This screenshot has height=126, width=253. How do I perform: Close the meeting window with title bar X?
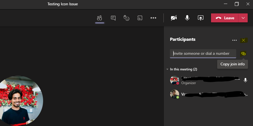(248, 4)
